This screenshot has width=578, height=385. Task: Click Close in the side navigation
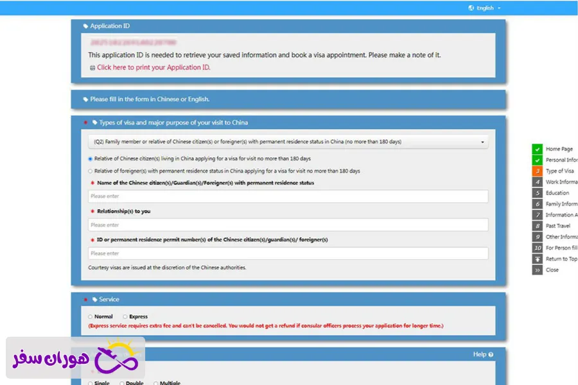(552, 270)
